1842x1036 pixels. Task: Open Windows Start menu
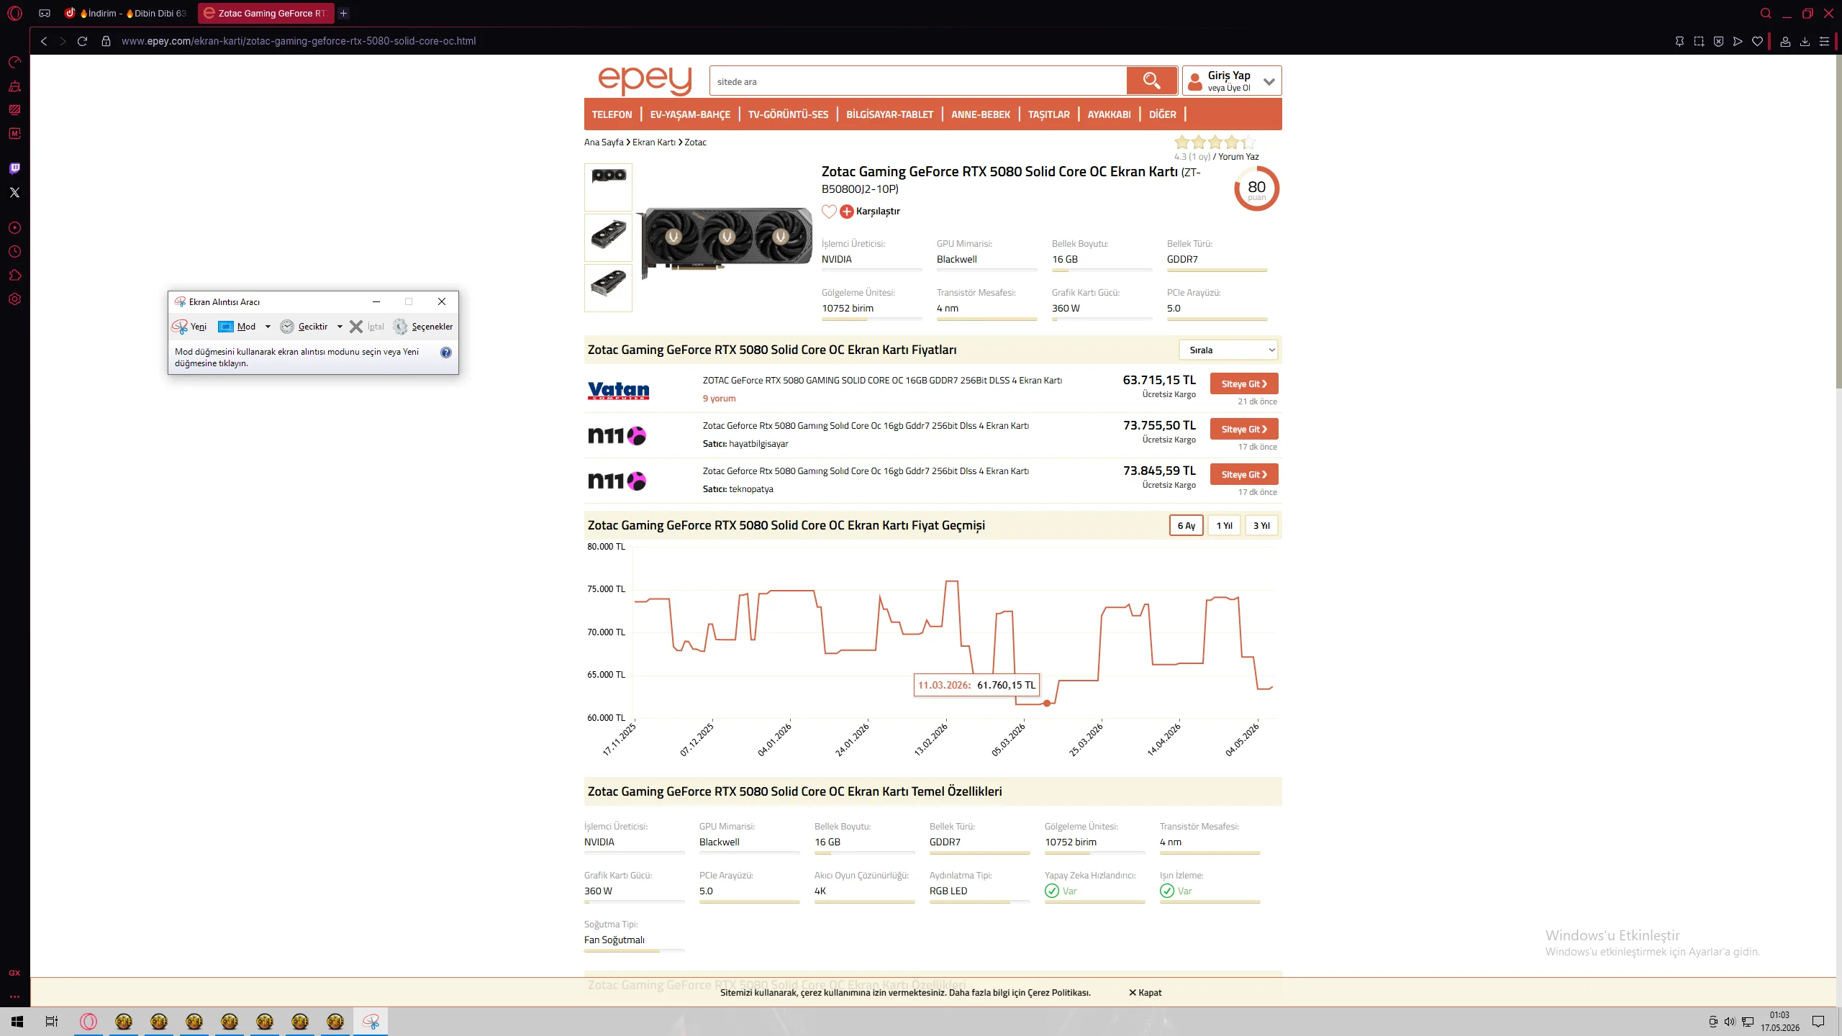pyautogui.click(x=17, y=1022)
